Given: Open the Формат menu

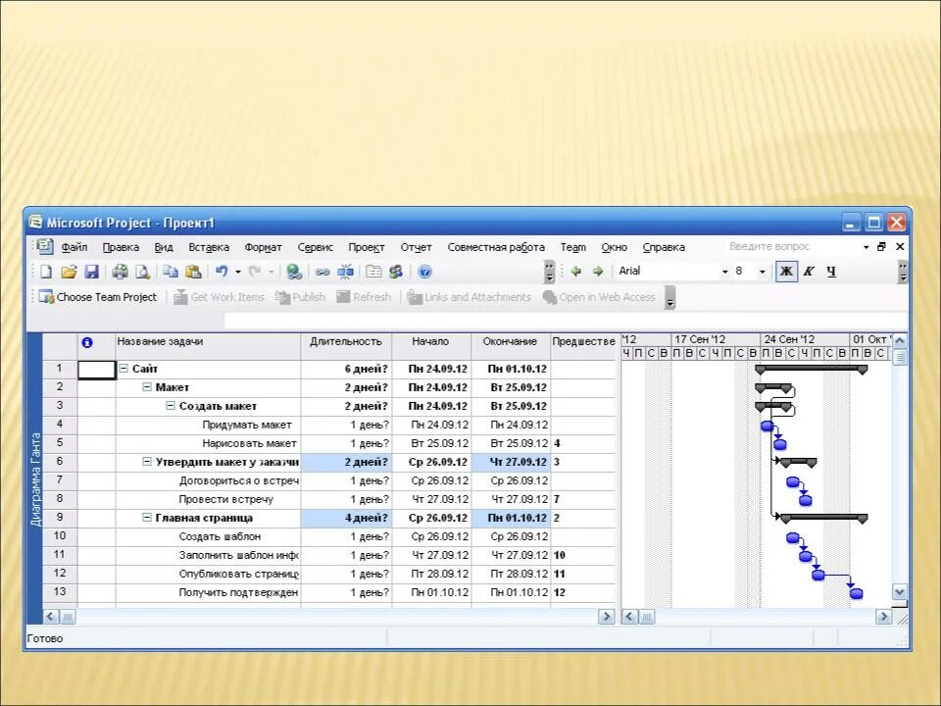Looking at the screenshot, I should [263, 247].
